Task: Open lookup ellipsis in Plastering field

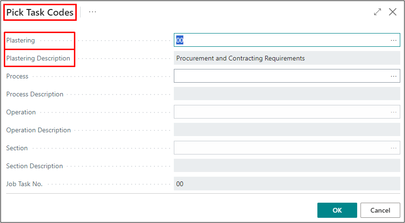Action: [x=394, y=41]
